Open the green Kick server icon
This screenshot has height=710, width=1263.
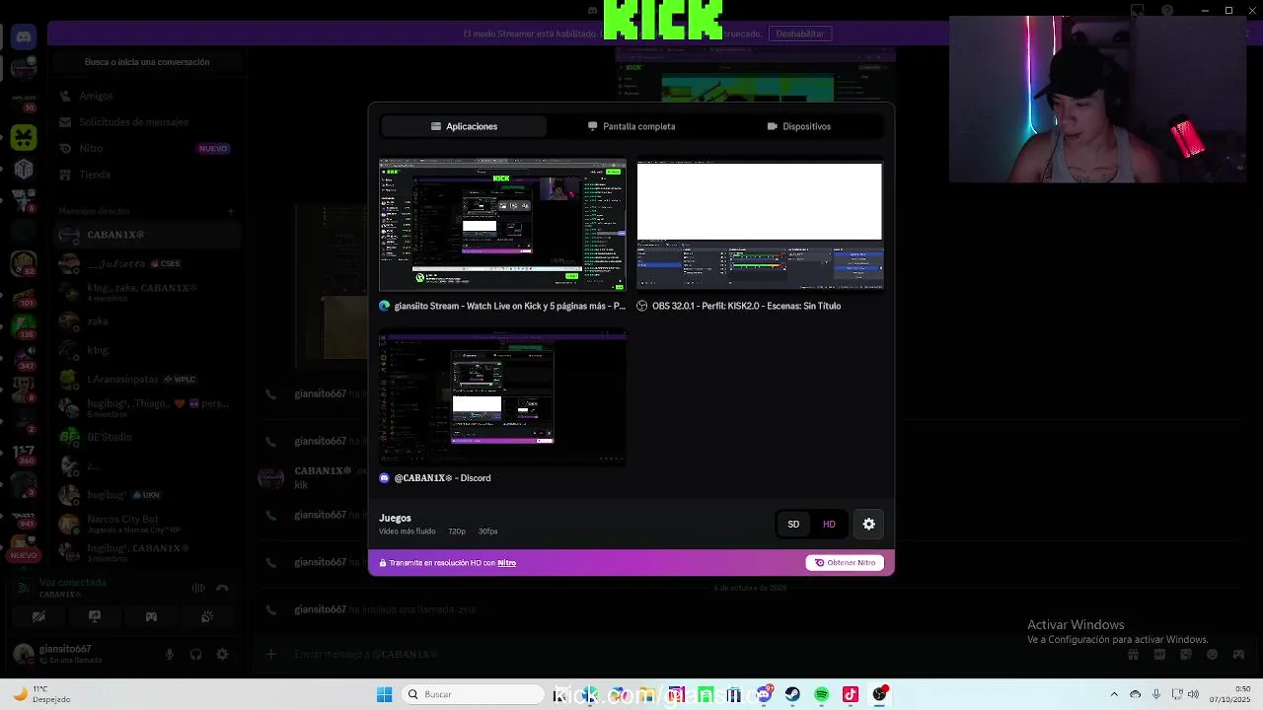click(24, 137)
